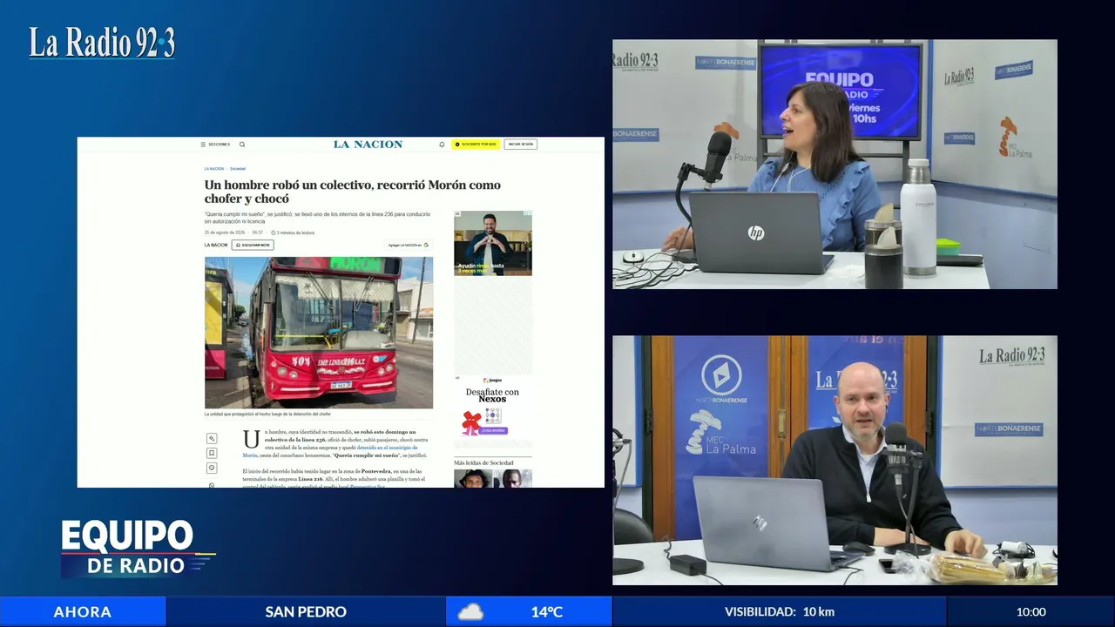
Task: Open comments via the speech bubble icon
Action: (x=212, y=469)
